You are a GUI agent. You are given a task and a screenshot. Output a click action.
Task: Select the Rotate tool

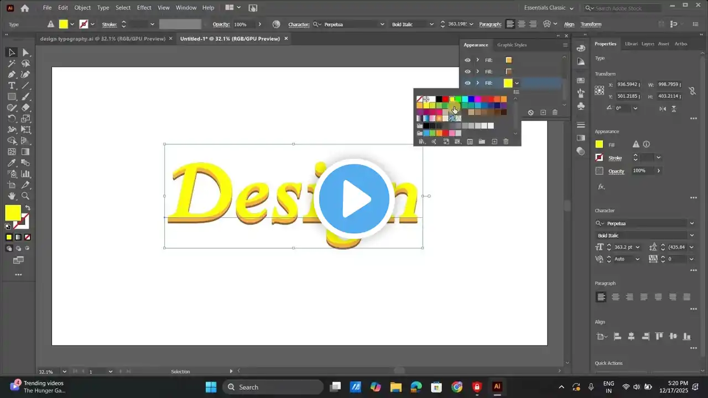click(x=12, y=119)
